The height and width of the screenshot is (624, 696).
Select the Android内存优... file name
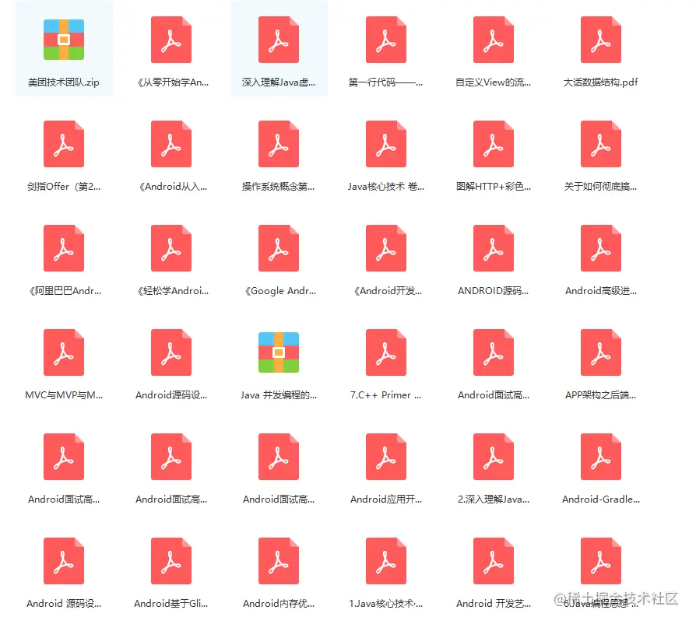pos(278,604)
